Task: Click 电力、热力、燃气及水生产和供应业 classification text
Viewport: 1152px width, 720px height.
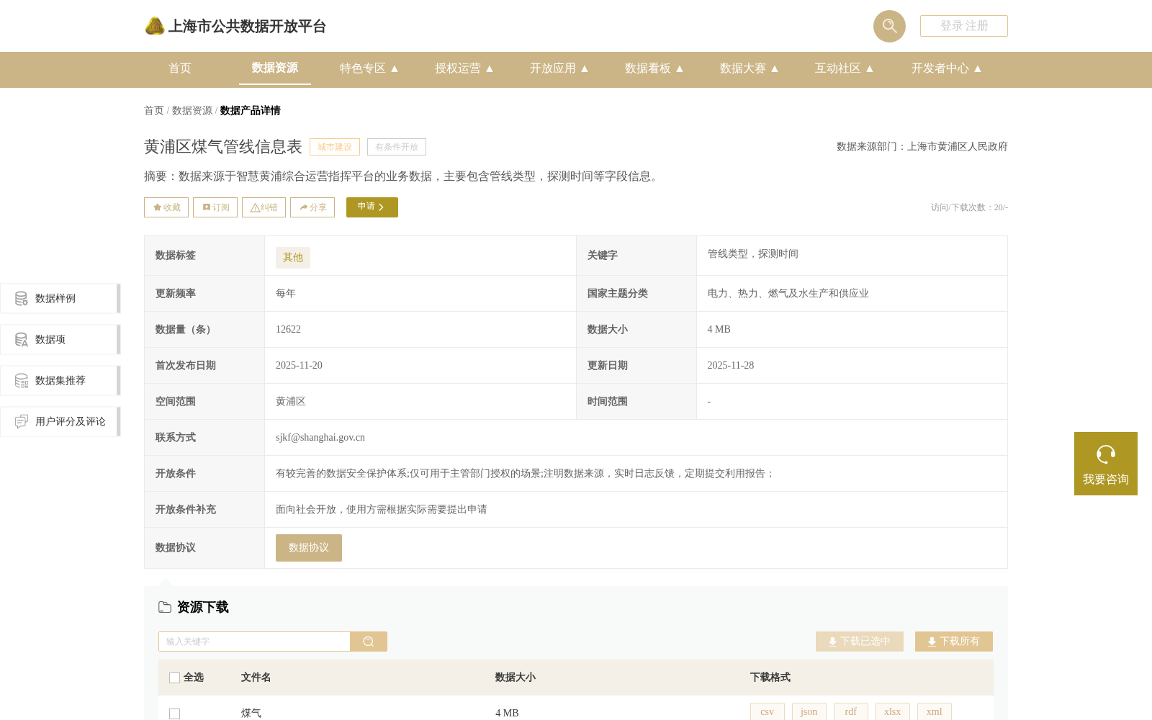Action: (x=788, y=294)
